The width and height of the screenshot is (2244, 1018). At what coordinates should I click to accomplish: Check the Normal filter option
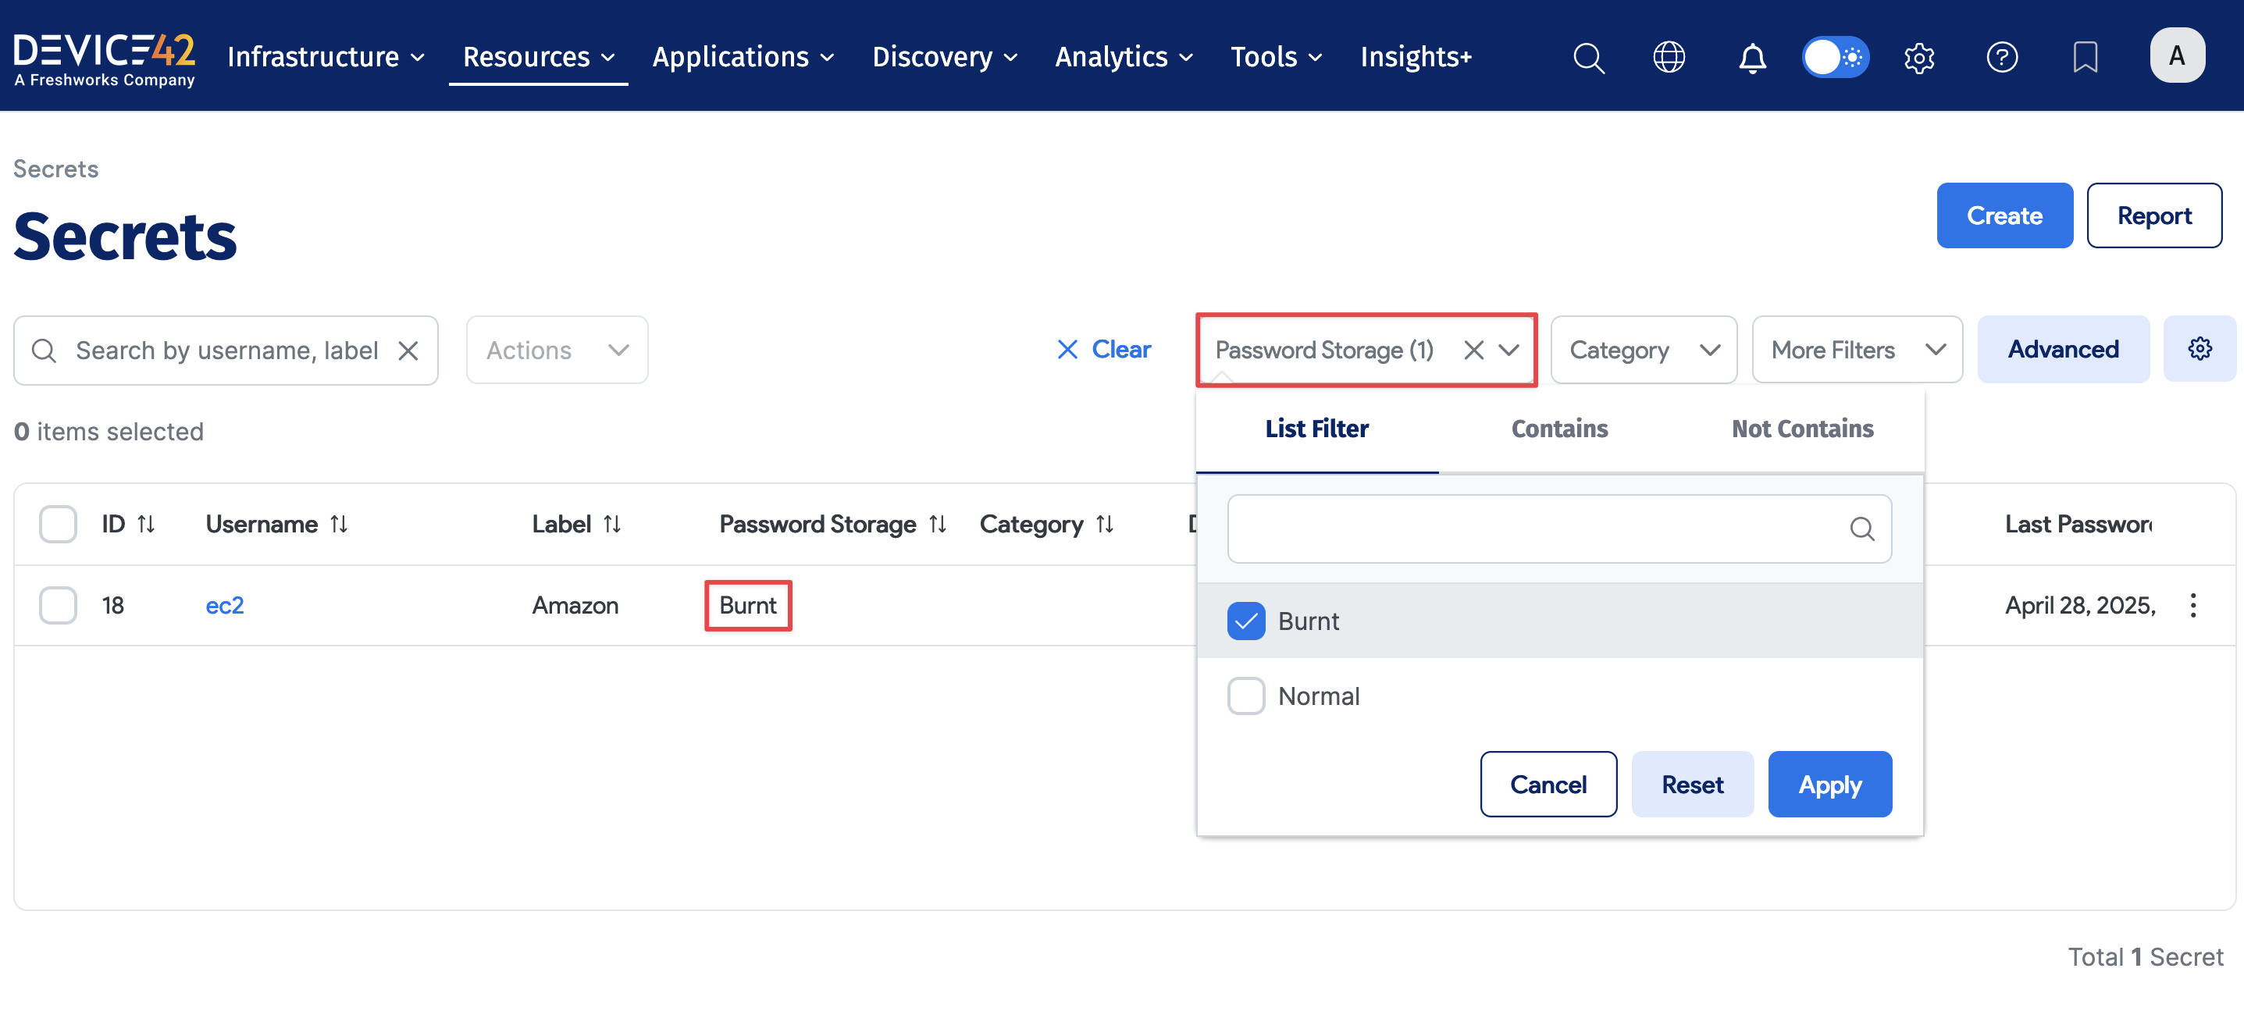click(1245, 696)
